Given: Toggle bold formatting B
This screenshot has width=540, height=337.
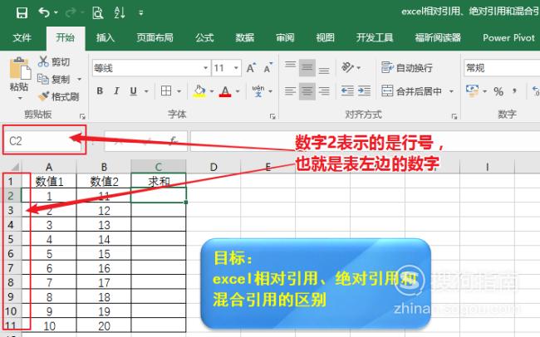Looking at the screenshot, I should pos(100,90).
